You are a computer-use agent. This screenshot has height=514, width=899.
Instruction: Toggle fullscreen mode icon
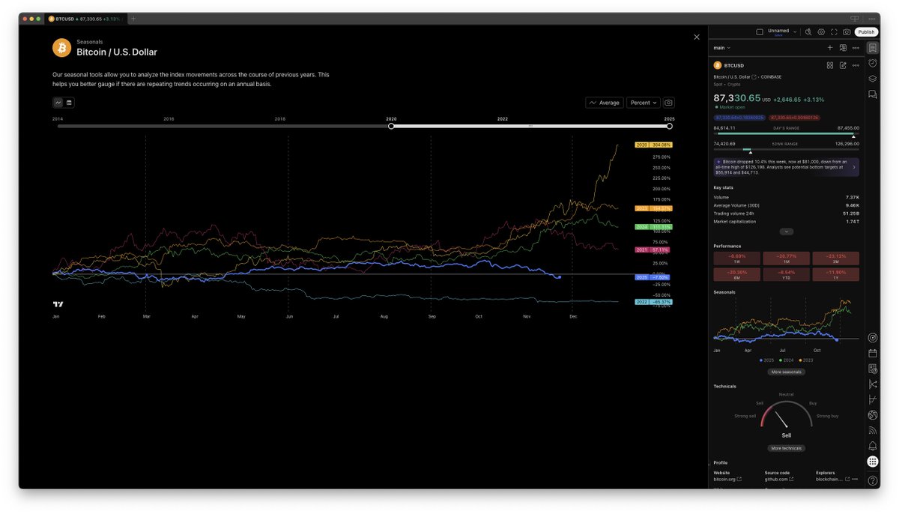point(834,32)
